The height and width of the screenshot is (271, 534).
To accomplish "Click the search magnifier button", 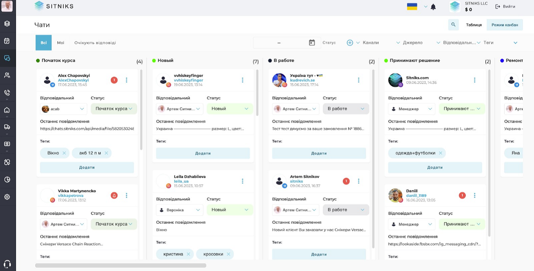I will tap(453, 25).
